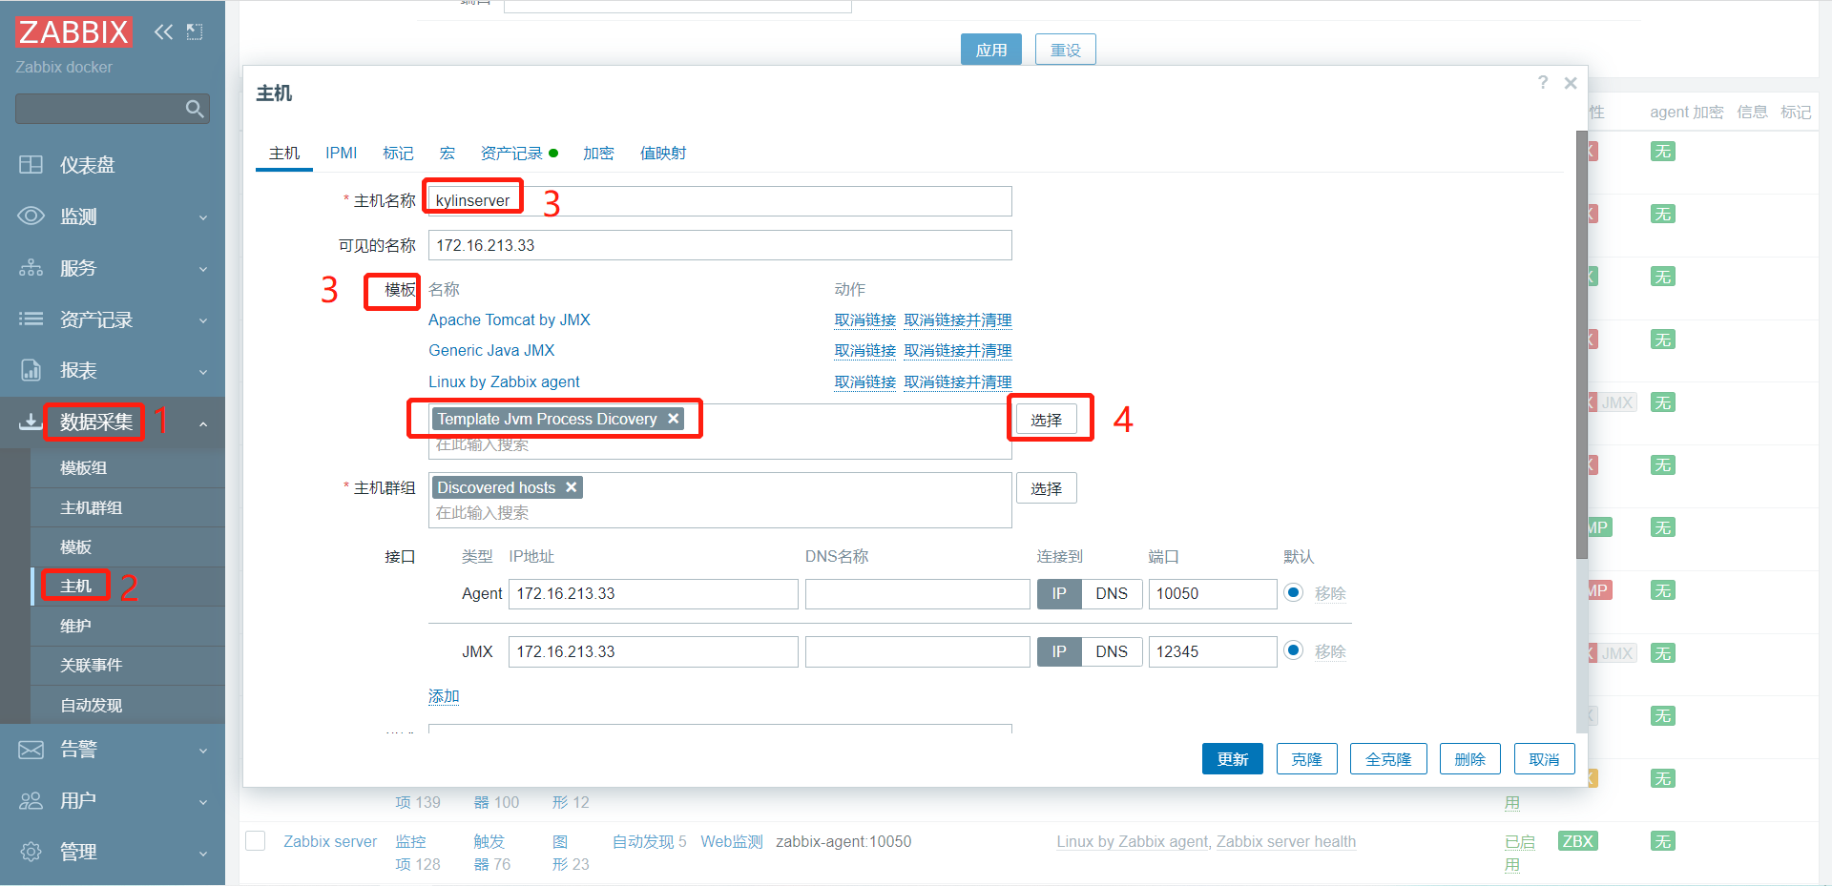Select default radio for JMX interface
The height and width of the screenshot is (886, 1832).
(1293, 651)
